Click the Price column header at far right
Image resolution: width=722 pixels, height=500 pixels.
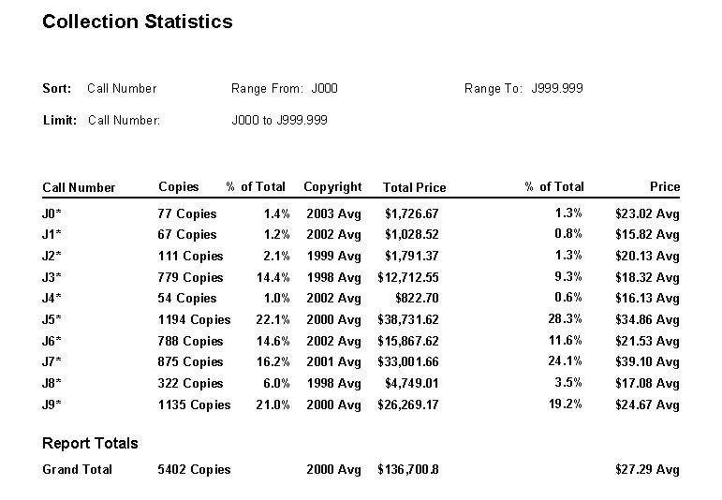pyautogui.click(x=665, y=186)
